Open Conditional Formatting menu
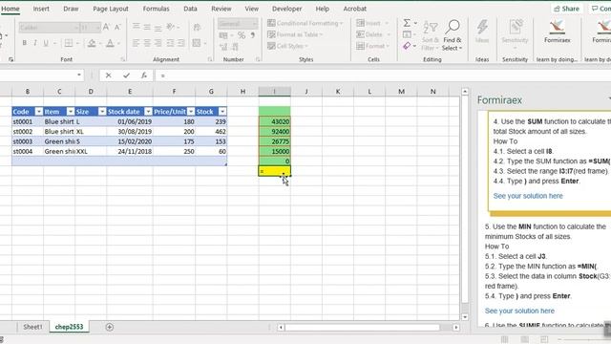This screenshot has width=611, height=344. [x=305, y=23]
